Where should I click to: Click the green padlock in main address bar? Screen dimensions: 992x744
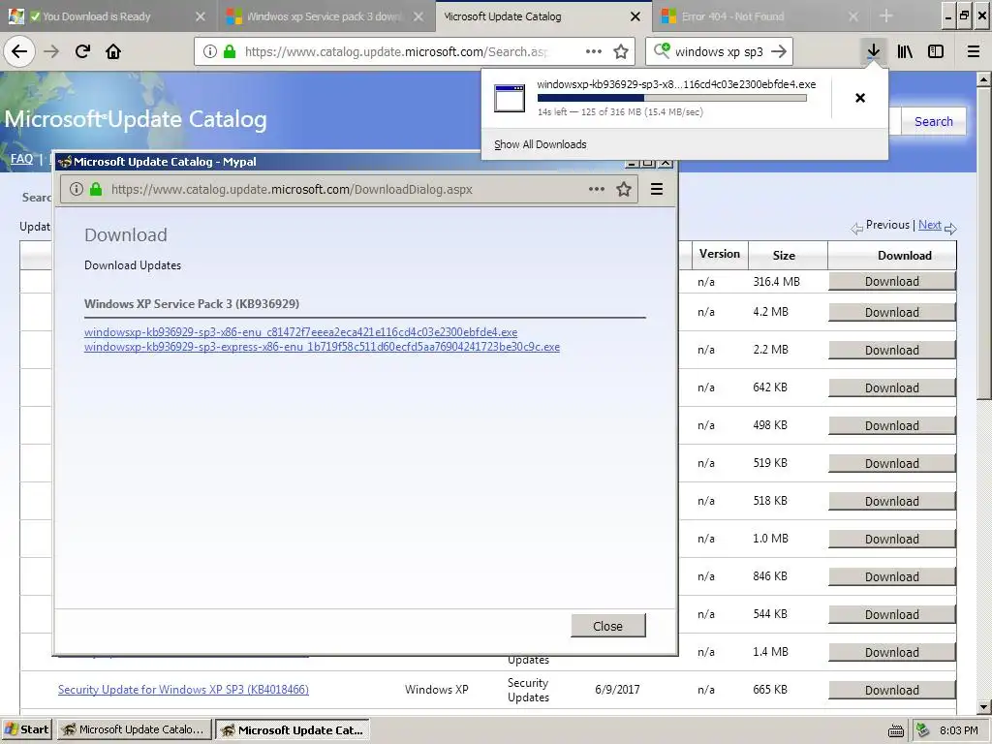point(230,51)
